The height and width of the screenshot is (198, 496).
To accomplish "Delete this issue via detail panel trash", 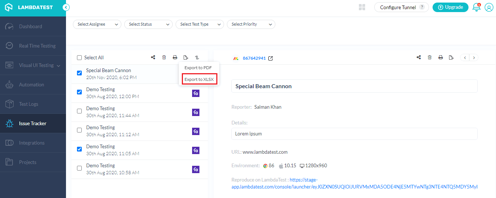I will pos(430,57).
